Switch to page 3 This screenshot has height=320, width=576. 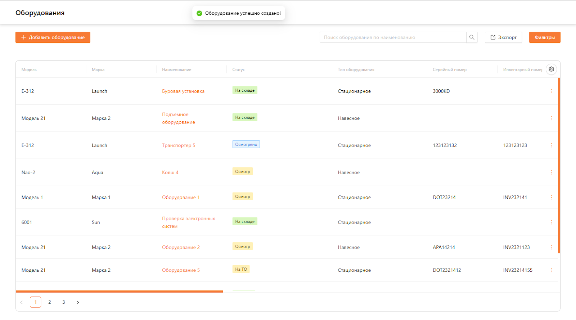click(64, 302)
